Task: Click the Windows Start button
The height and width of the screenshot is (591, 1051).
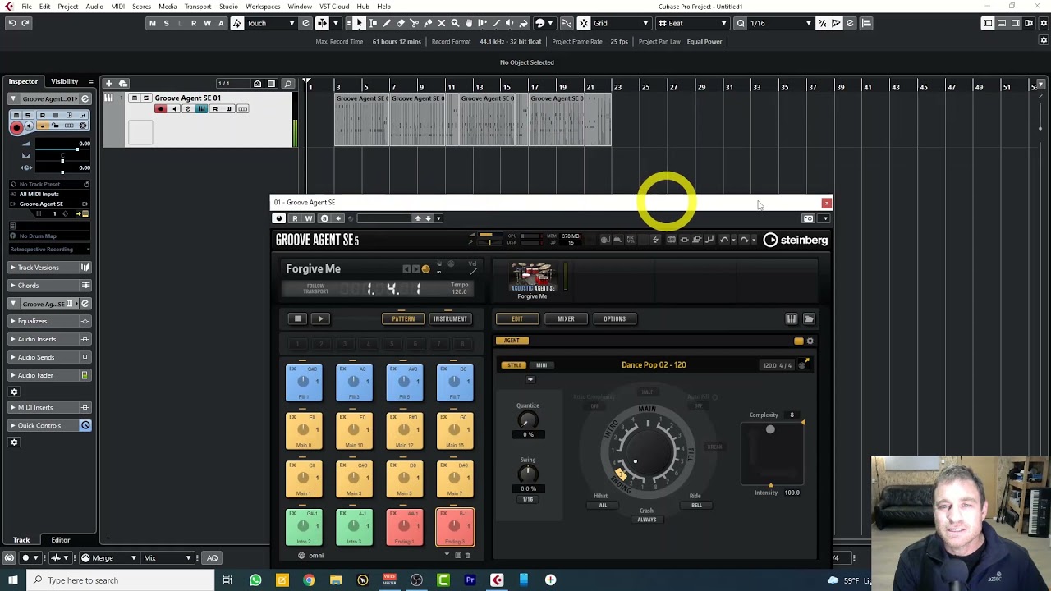Action: 12,580
